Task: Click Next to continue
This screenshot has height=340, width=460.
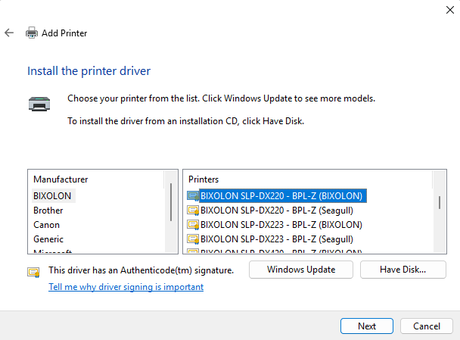Action: 367,326
